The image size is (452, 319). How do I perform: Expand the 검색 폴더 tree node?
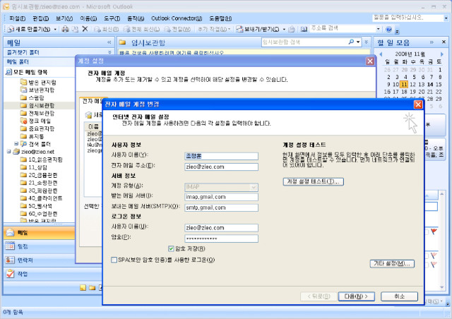[16, 143]
